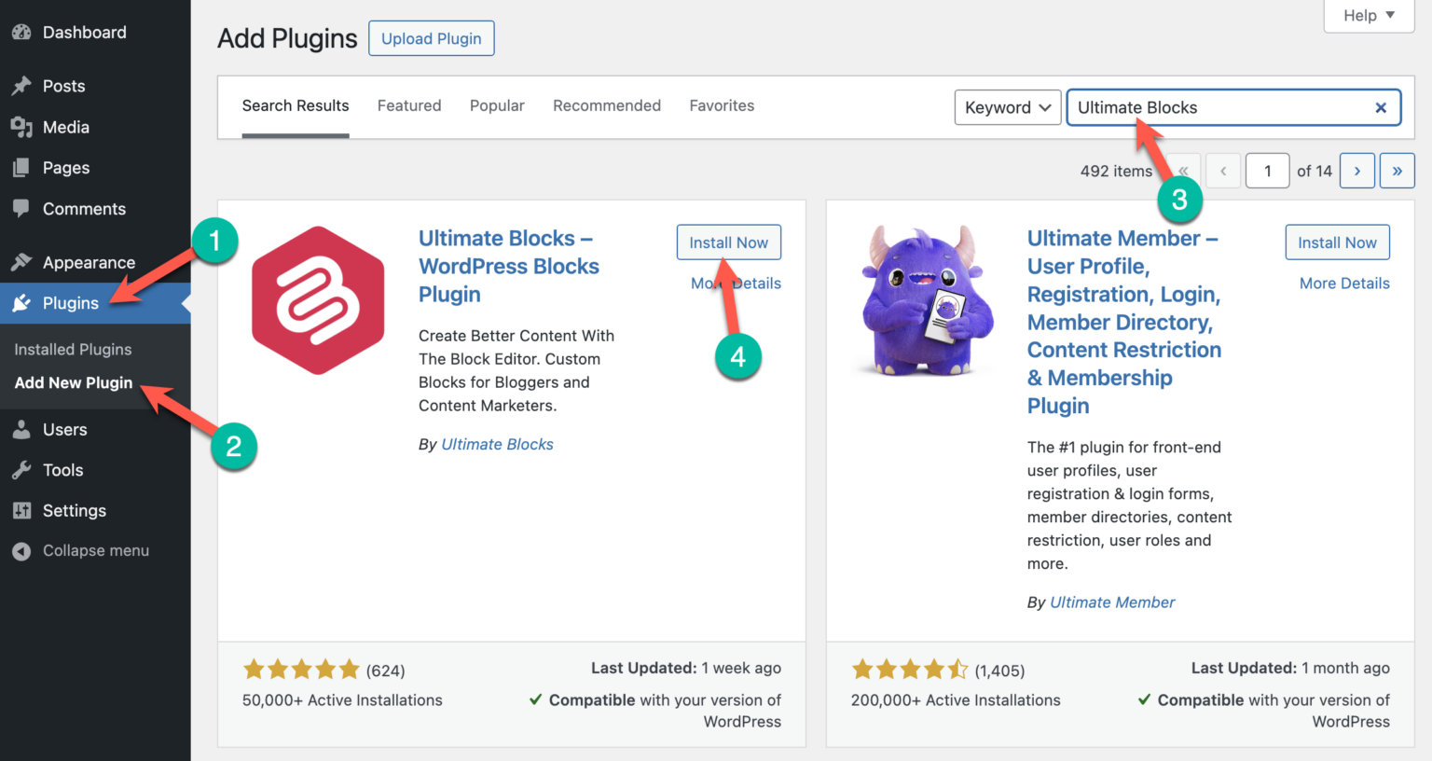Image resolution: width=1432 pixels, height=761 pixels.
Task: Open the Keyword search dropdown
Action: (1007, 107)
